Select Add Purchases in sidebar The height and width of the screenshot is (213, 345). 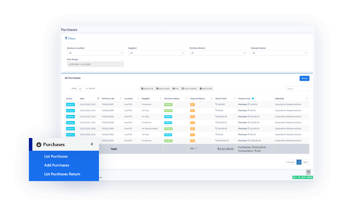[x=57, y=165]
